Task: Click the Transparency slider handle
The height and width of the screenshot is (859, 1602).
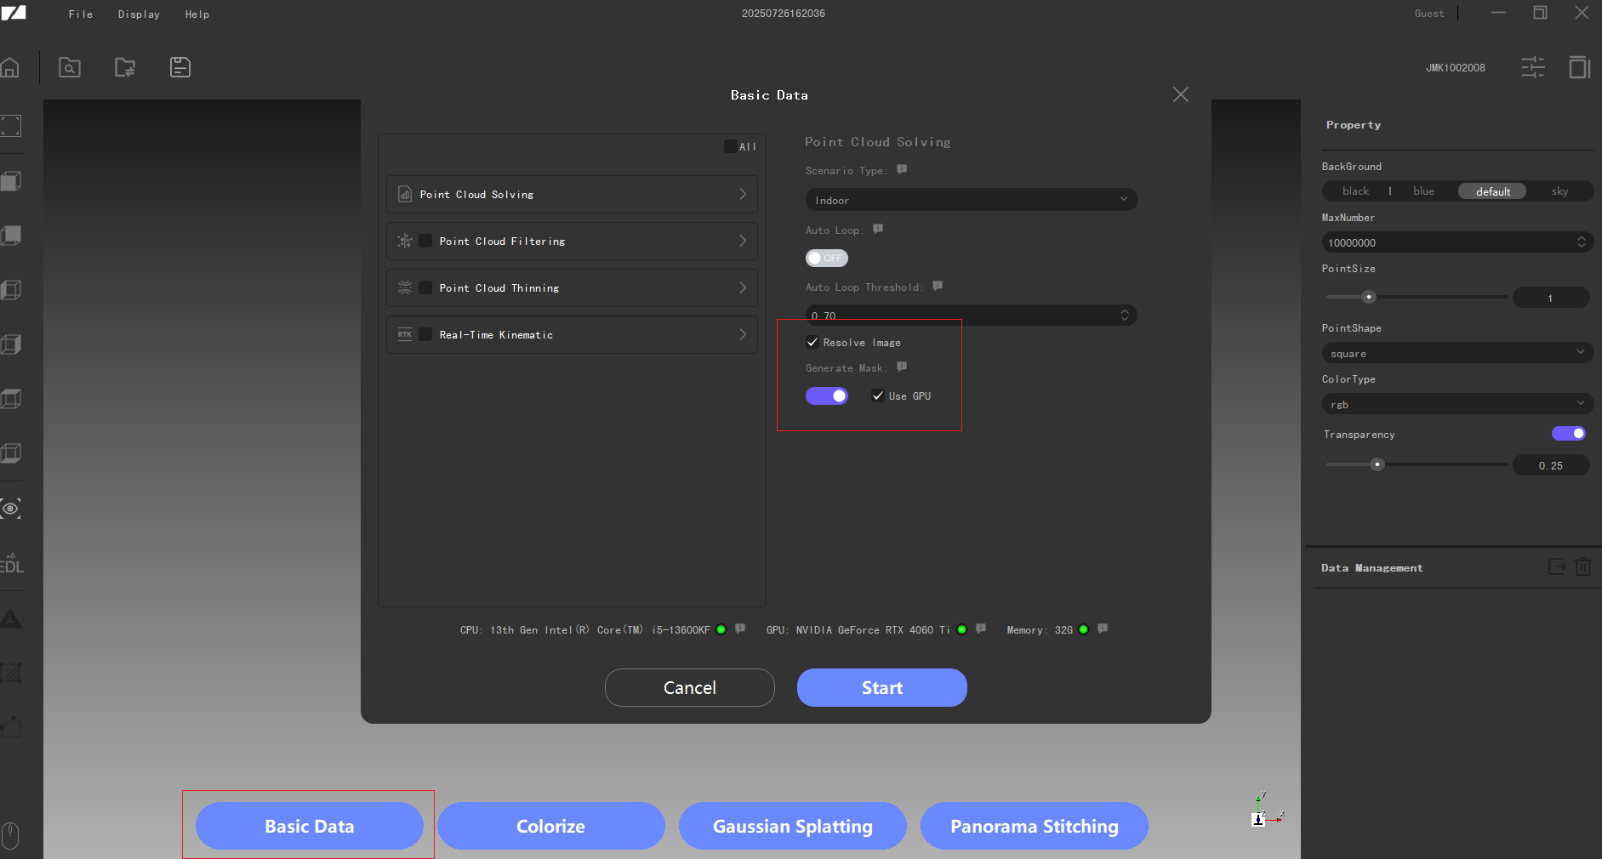Action: [x=1377, y=464]
